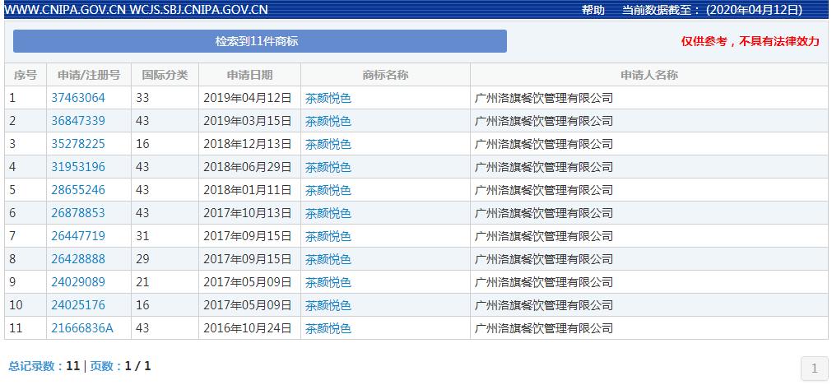The height and width of the screenshot is (385, 832).
Task: Open registration number 36847339
Action: pos(78,121)
